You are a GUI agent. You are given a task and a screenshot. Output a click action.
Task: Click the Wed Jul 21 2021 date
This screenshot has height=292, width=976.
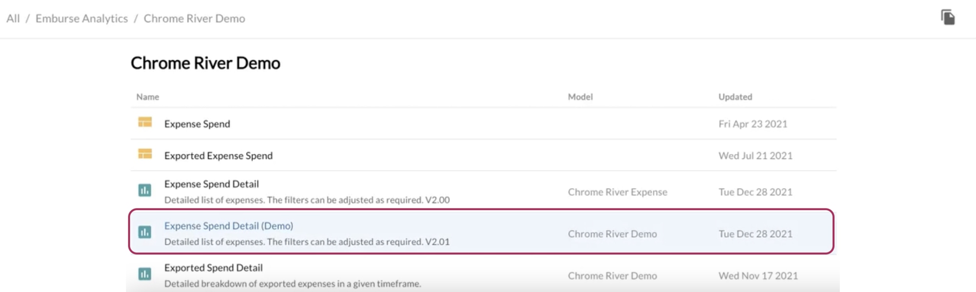(x=755, y=156)
